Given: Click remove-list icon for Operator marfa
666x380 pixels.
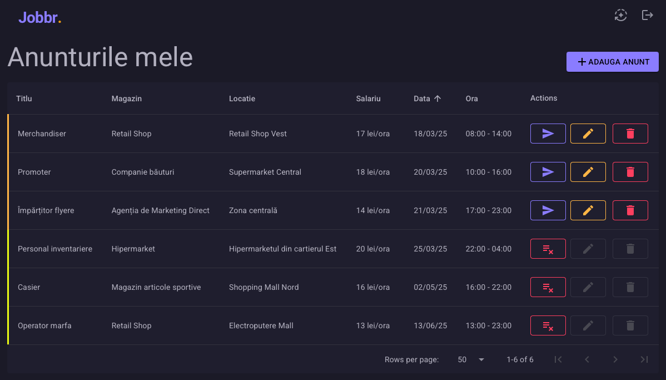Looking at the screenshot, I should tap(548, 325).
